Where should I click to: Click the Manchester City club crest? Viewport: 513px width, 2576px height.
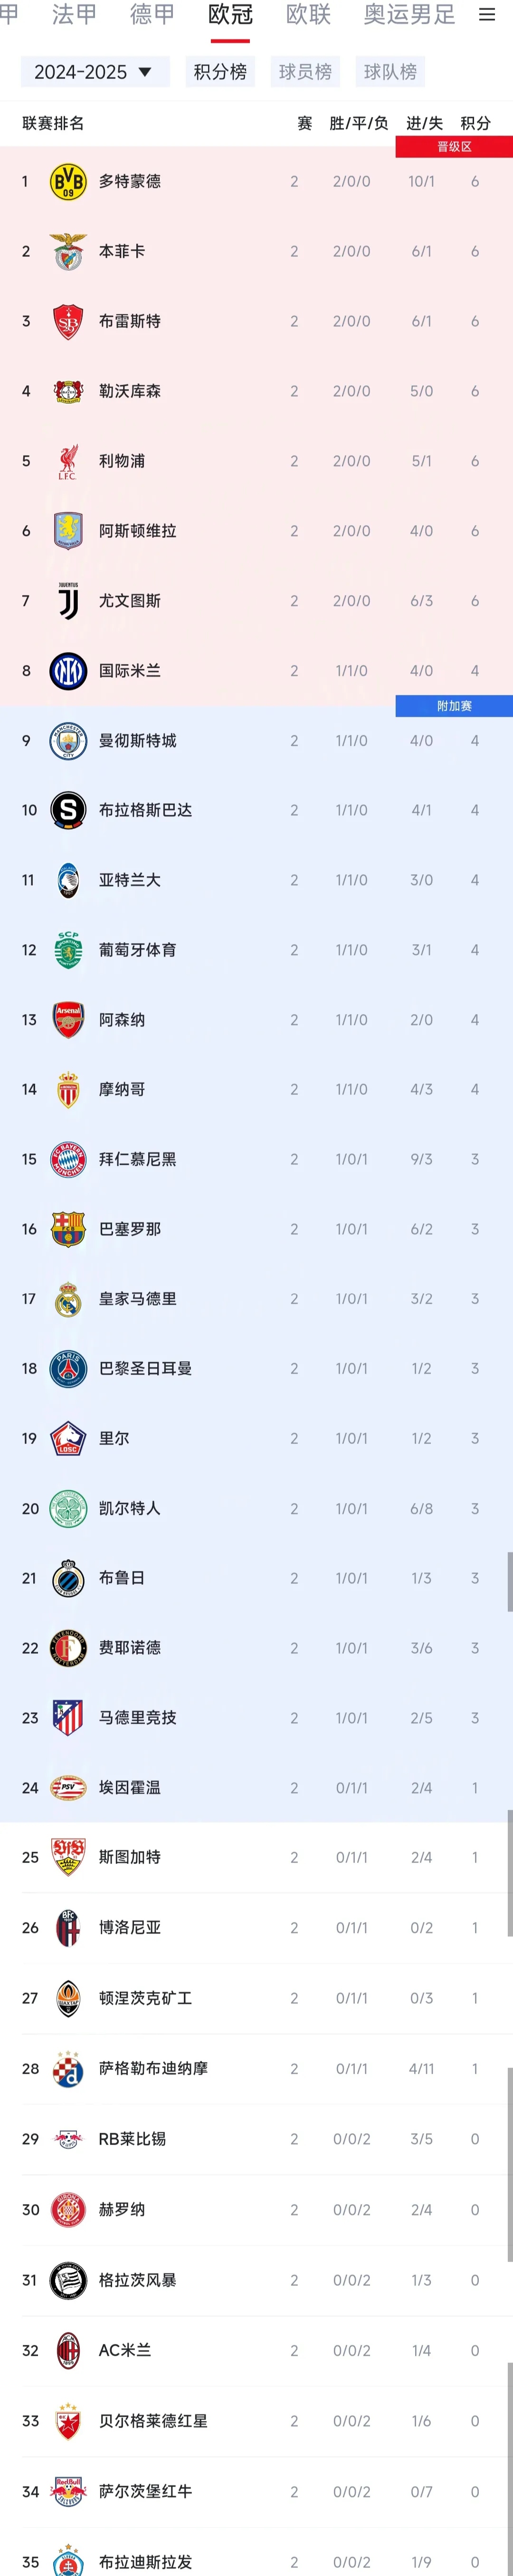(x=68, y=741)
